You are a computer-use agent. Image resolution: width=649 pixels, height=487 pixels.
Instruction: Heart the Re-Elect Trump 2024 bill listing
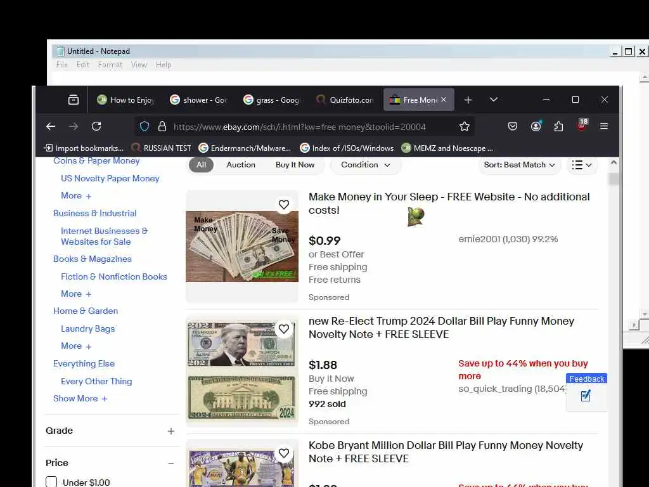click(x=284, y=329)
